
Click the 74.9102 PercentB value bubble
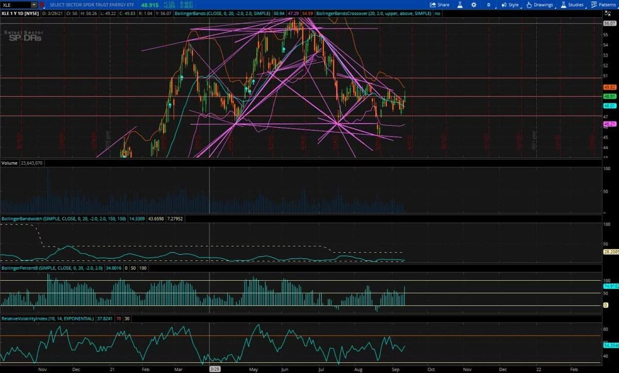pos(611,285)
